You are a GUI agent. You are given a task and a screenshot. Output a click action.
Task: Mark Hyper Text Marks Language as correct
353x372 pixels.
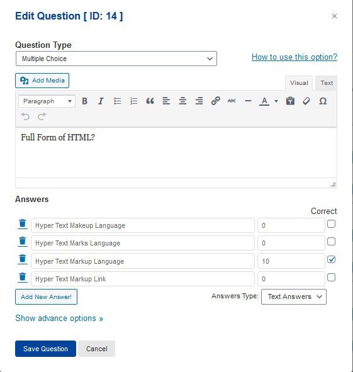[x=331, y=242]
